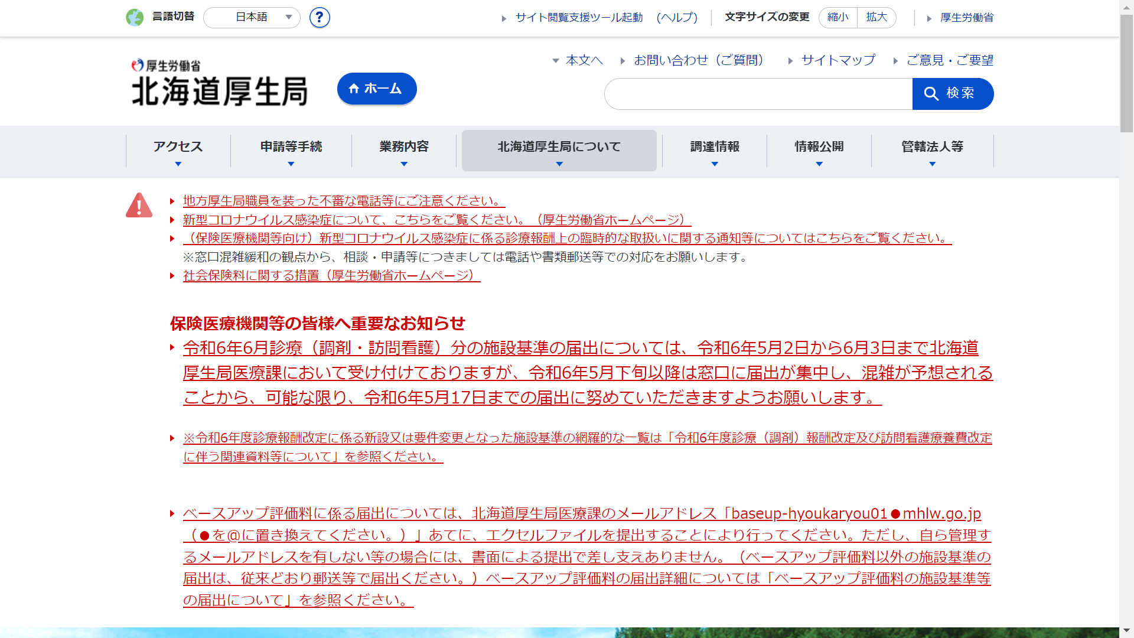Click into the site search field
The height and width of the screenshot is (638, 1134).
(758, 94)
